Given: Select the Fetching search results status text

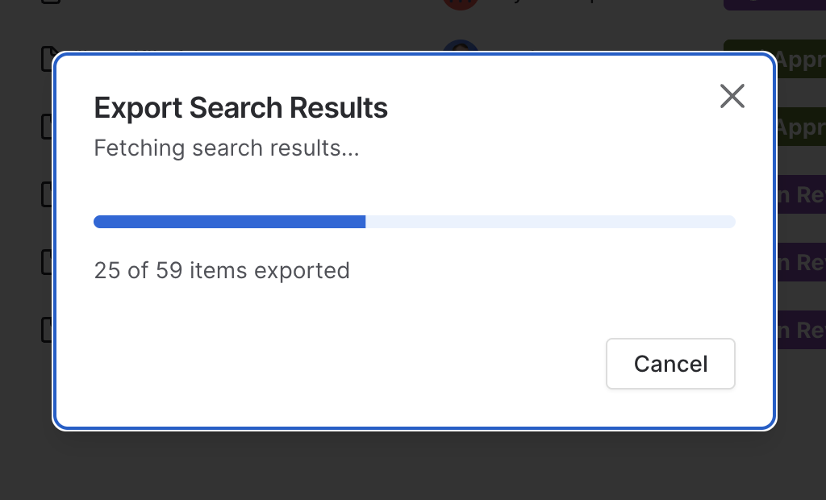Looking at the screenshot, I should pos(227,148).
